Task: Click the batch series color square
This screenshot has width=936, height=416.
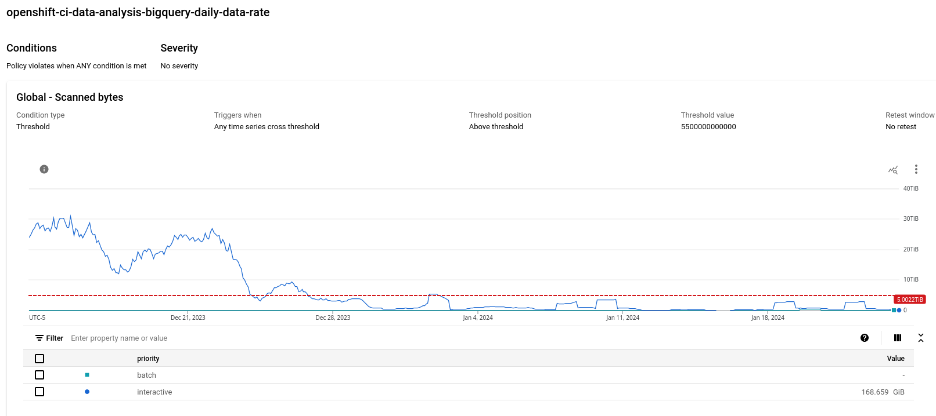Action: (x=87, y=375)
